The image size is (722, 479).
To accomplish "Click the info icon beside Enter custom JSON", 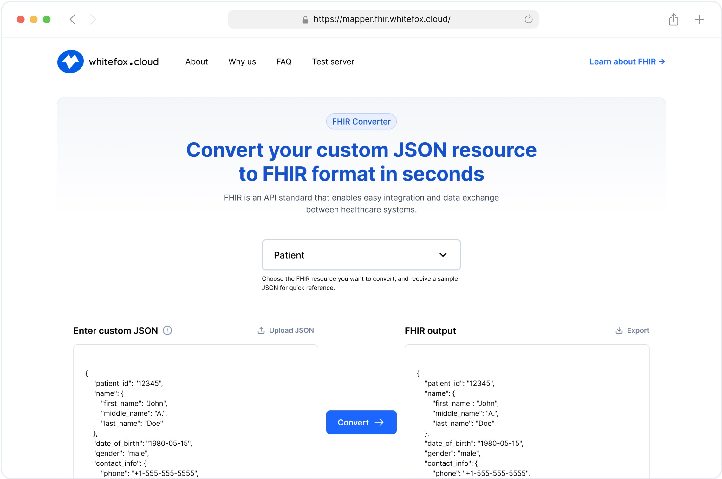I will click(167, 330).
